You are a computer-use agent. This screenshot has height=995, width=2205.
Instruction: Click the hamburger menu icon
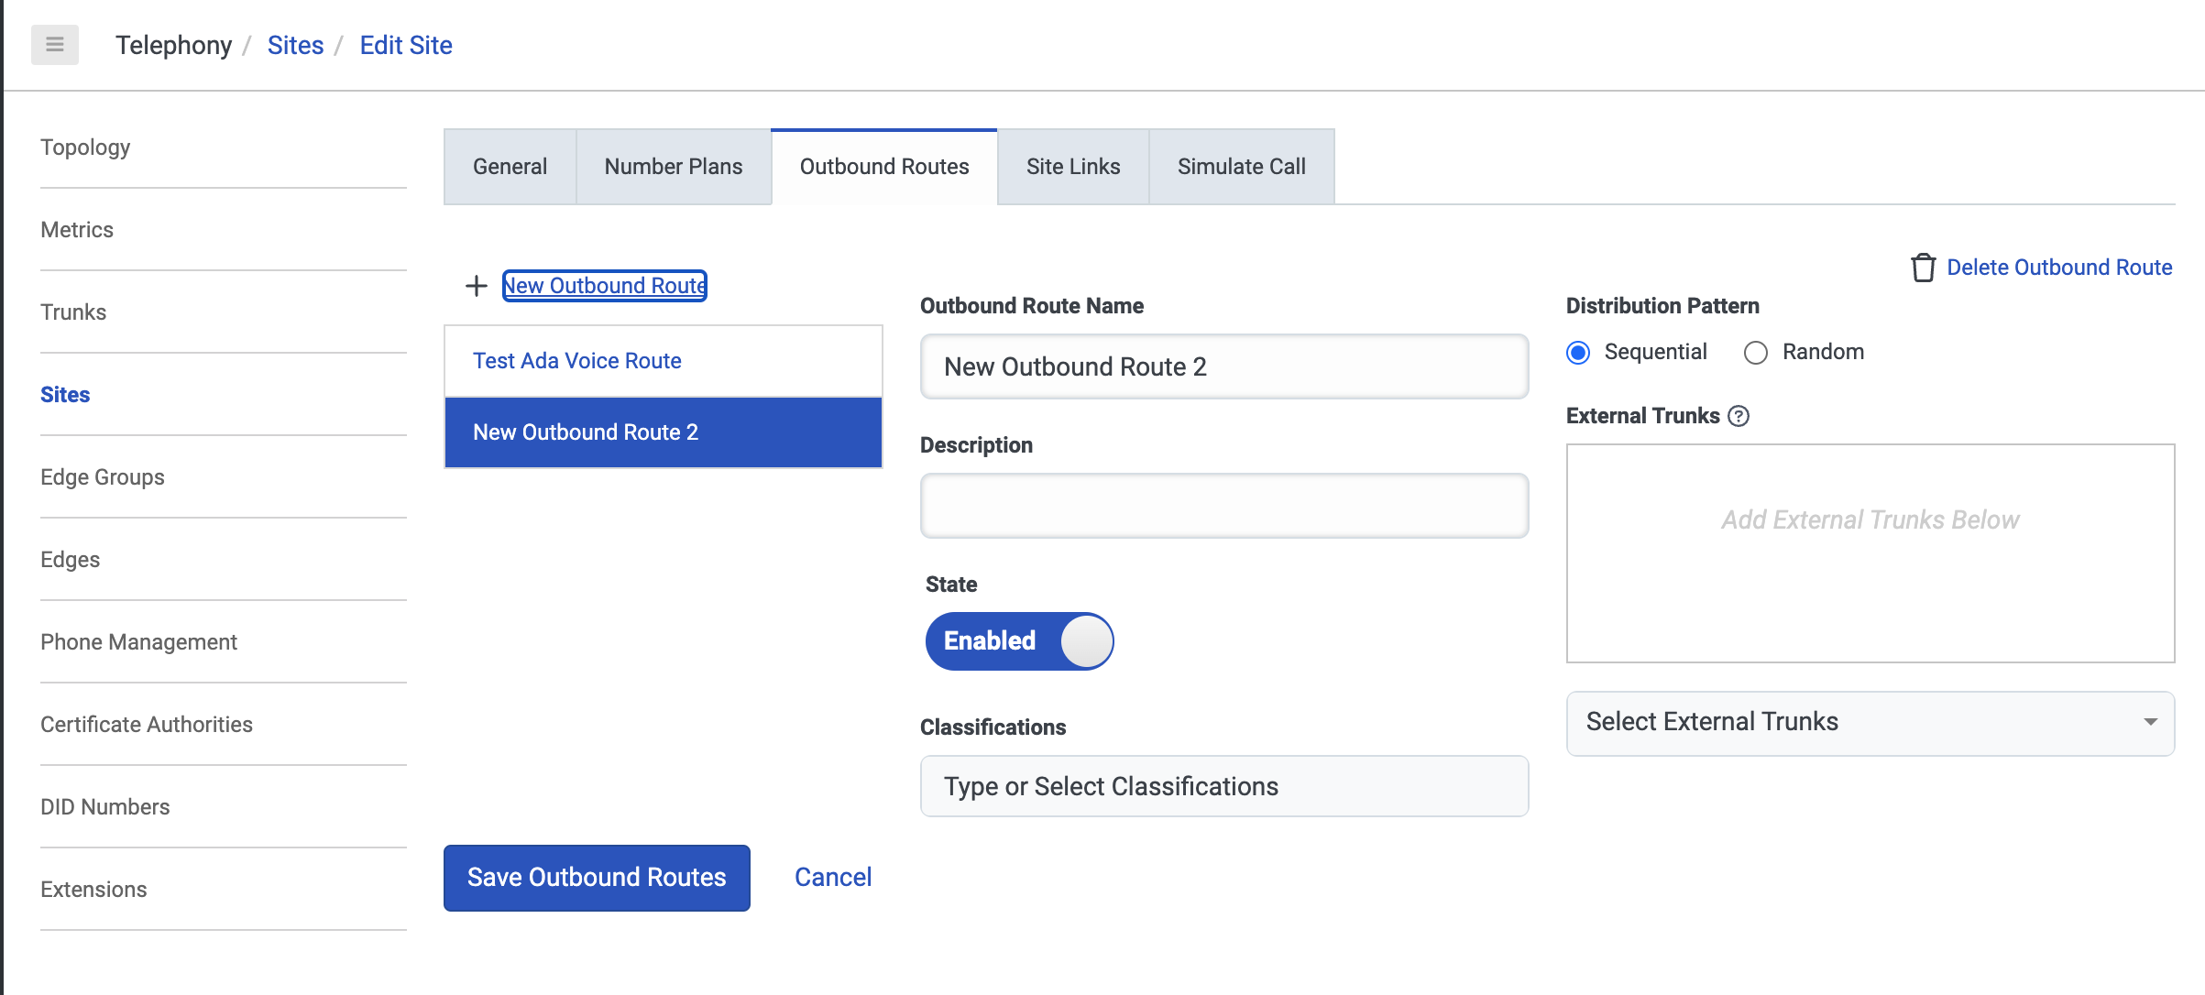coord(55,45)
